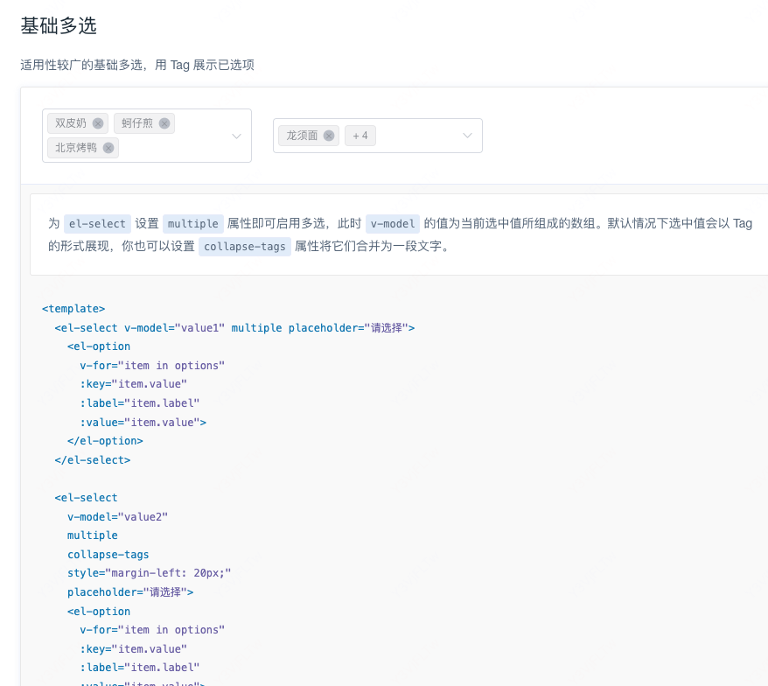Image resolution: width=768 pixels, height=686 pixels.
Task: Click the <template> tag in the code block
Action: click(73, 308)
